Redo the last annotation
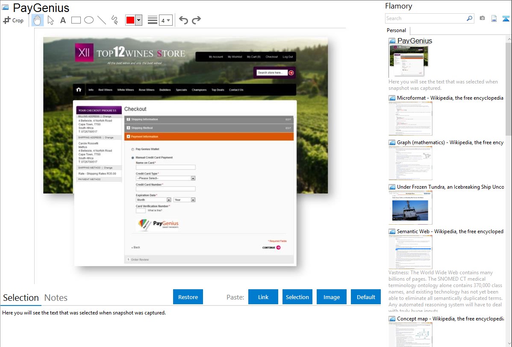The height and width of the screenshot is (347, 512). click(196, 20)
